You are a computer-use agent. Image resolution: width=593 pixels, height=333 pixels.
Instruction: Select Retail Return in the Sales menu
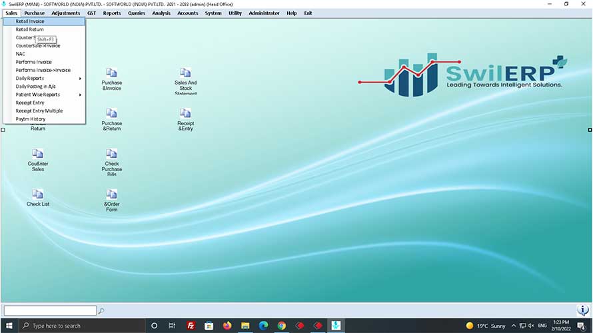(45, 29)
